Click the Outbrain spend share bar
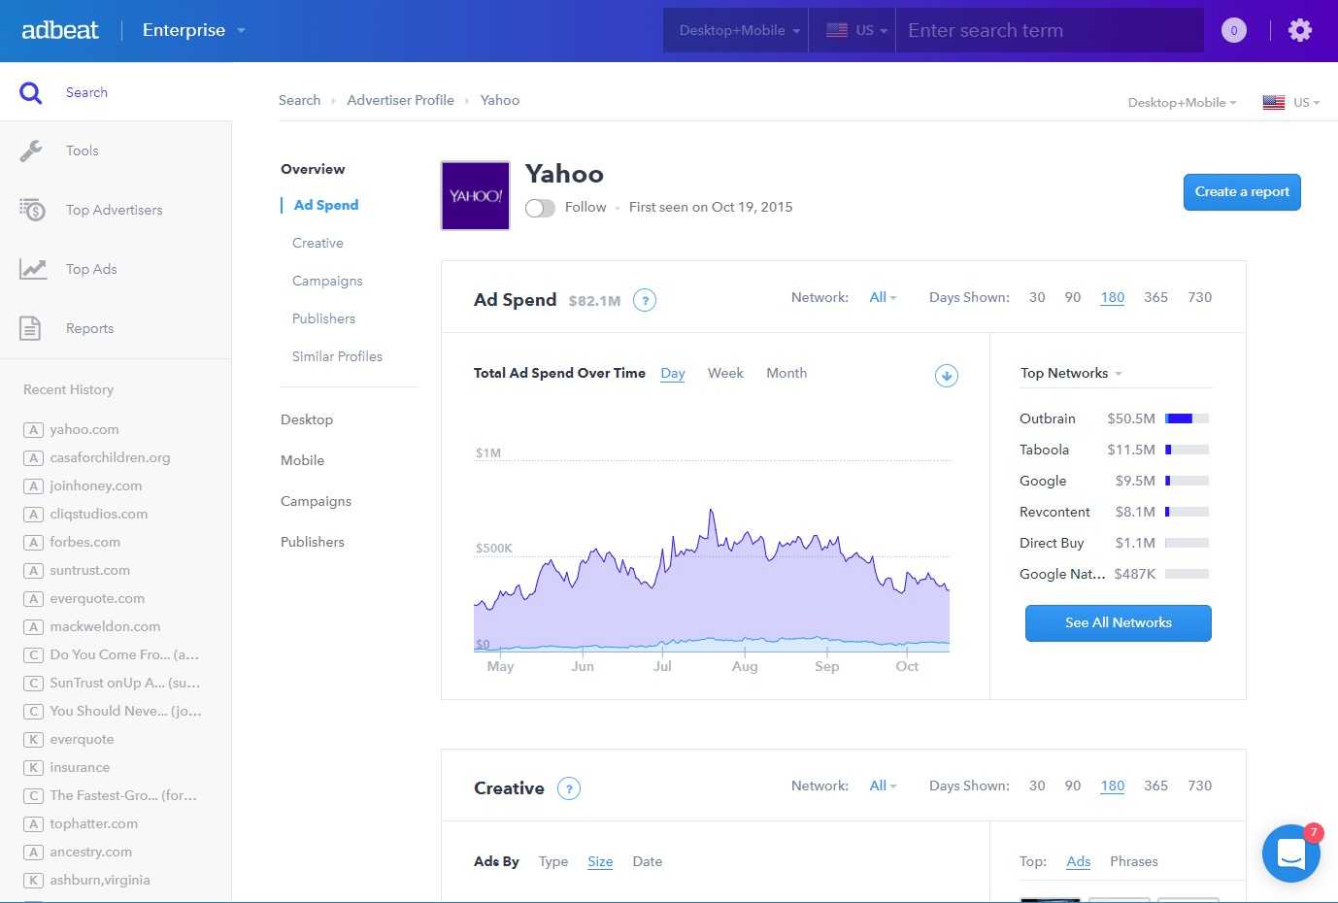 click(1187, 418)
